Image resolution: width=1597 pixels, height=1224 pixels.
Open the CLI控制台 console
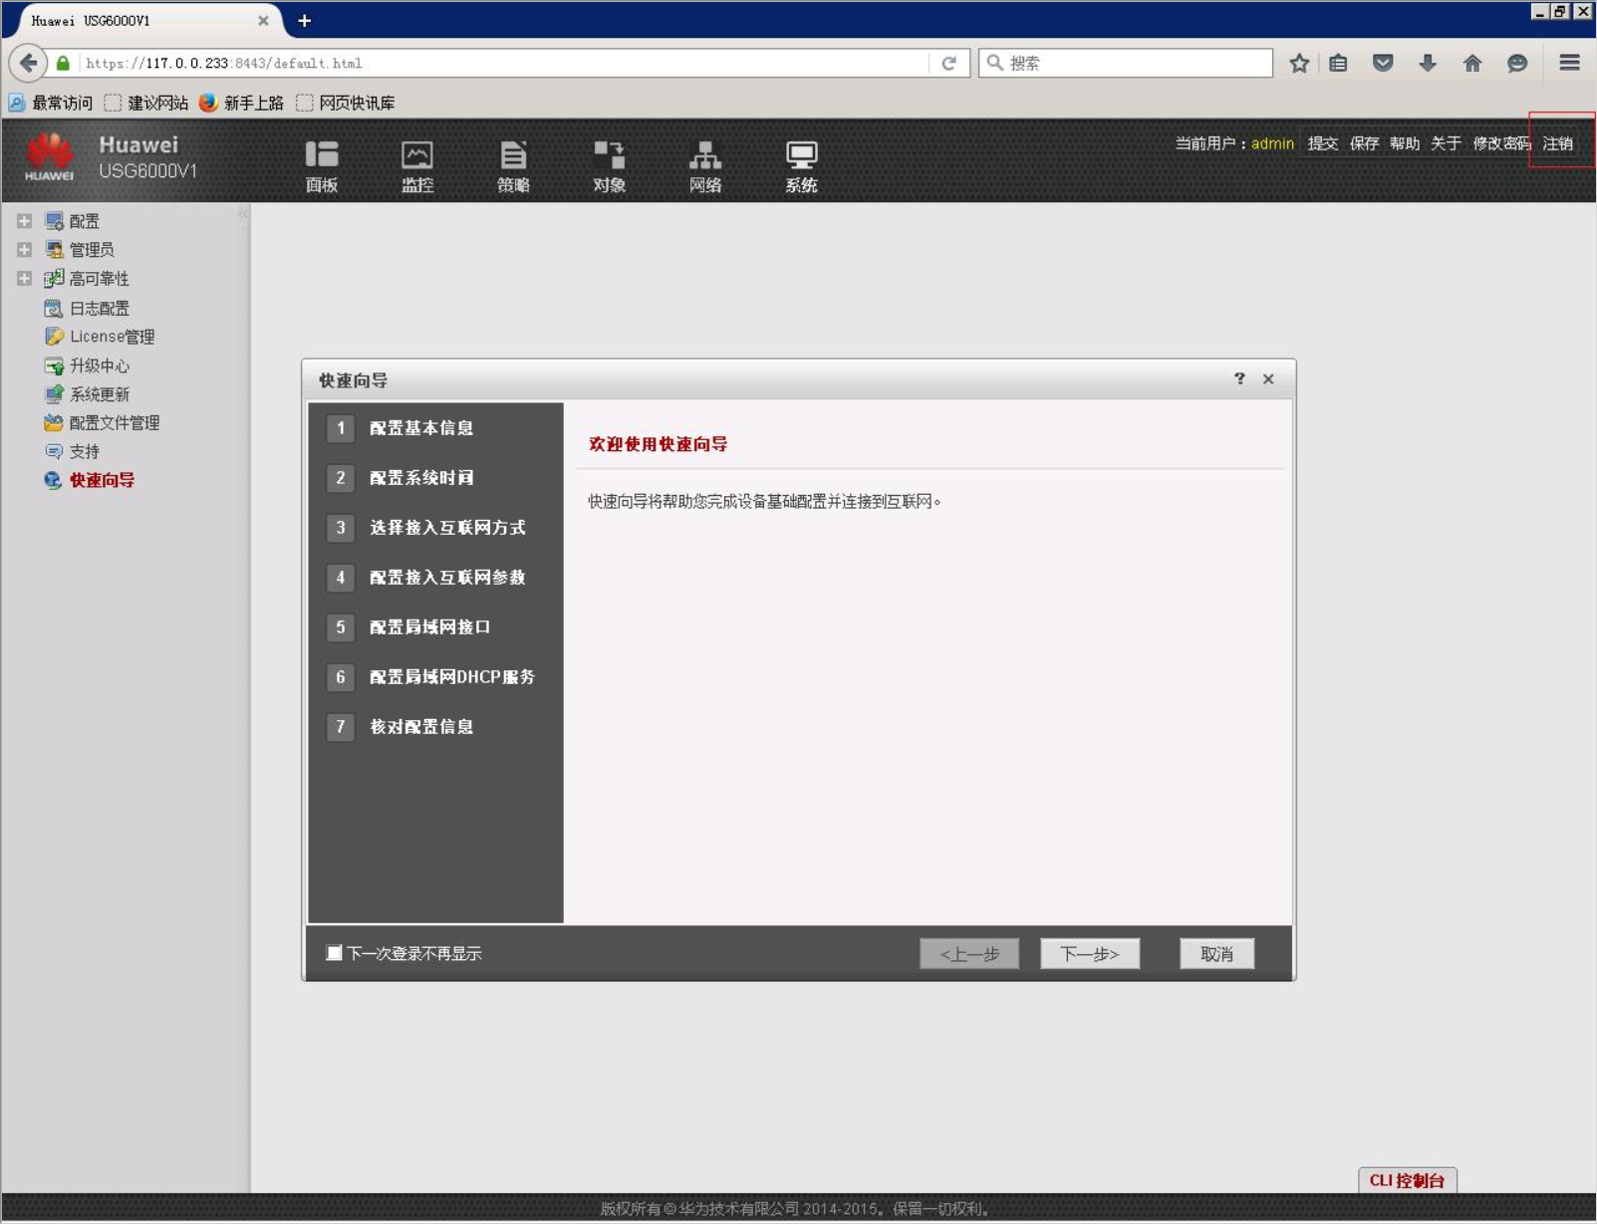[1407, 1180]
